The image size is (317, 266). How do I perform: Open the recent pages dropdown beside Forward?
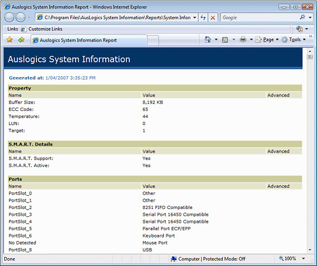pyautogui.click(x=29, y=17)
